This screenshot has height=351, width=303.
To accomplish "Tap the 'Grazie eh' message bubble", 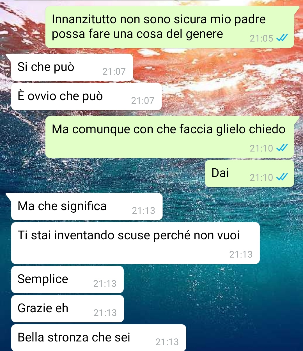I will (67, 309).
